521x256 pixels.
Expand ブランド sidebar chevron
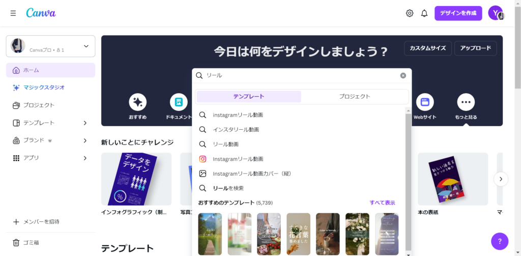85,140
